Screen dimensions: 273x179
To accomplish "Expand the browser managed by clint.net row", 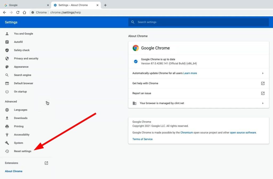I will point(263,103).
